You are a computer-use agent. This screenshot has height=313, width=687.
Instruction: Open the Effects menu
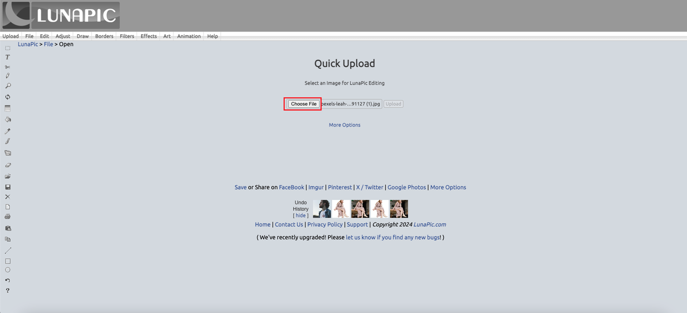click(x=149, y=36)
